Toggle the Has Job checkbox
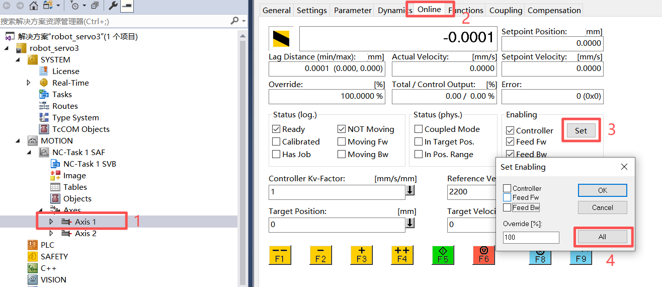 pyautogui.click(x=276, y=155)
